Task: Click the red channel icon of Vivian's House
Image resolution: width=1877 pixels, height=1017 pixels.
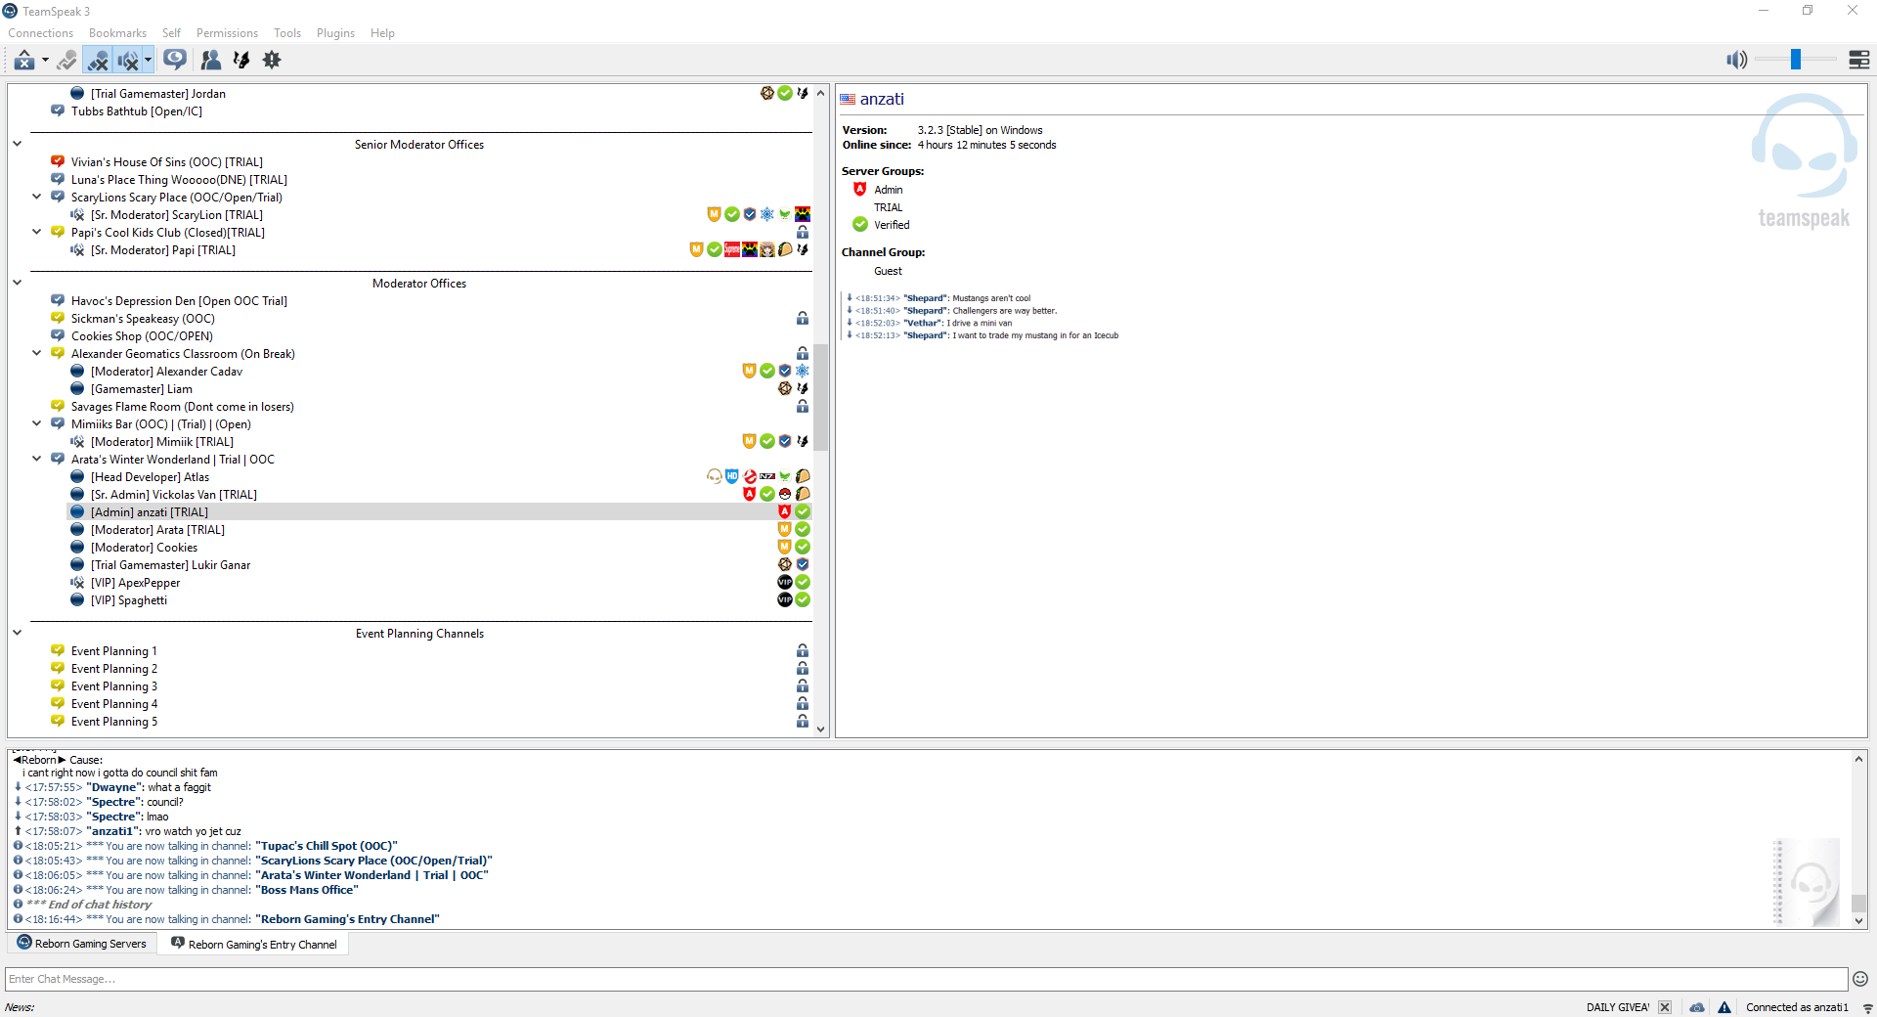Action: coord(58,162)
